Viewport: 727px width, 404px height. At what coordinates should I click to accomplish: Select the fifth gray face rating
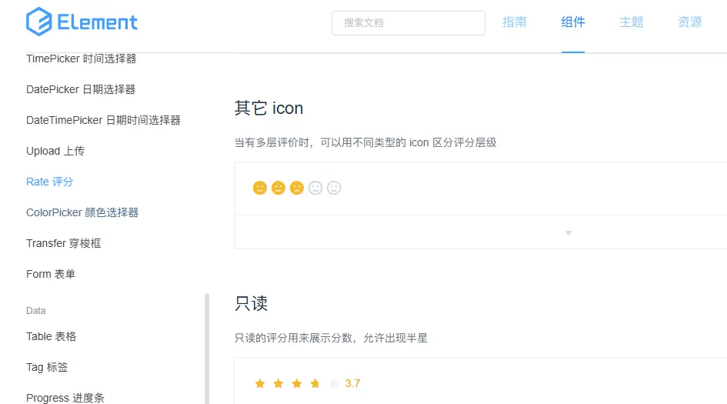click(334, 188)
